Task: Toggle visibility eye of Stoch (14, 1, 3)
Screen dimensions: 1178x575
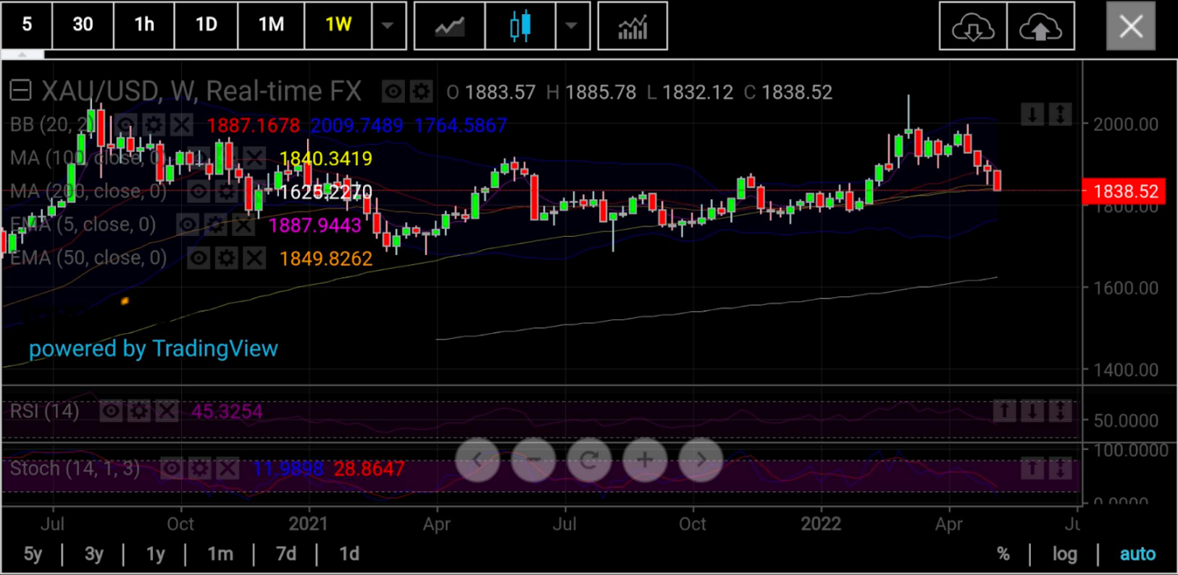Action: 171,469
